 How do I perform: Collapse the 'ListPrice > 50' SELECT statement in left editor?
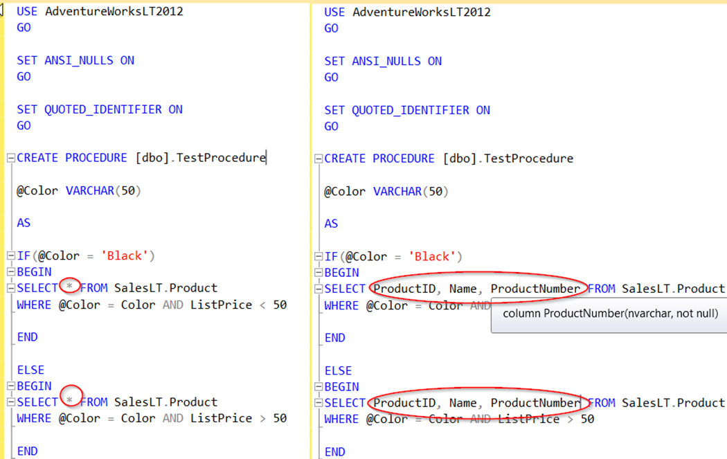[11, 402]
